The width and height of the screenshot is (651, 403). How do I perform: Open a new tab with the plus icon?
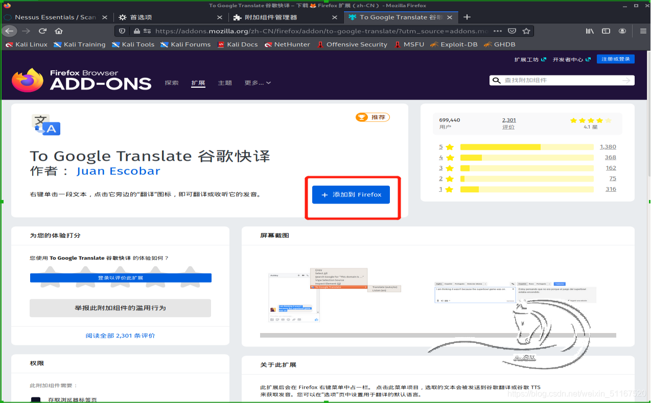coord(467,17)
